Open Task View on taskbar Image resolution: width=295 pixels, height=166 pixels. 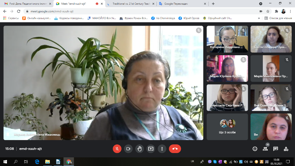26,162
